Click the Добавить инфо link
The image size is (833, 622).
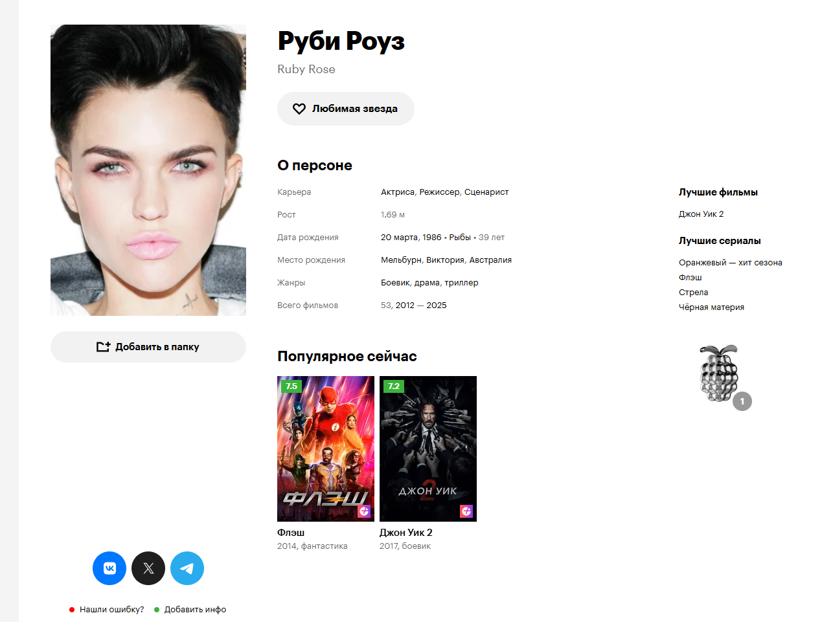click(195, 610)
